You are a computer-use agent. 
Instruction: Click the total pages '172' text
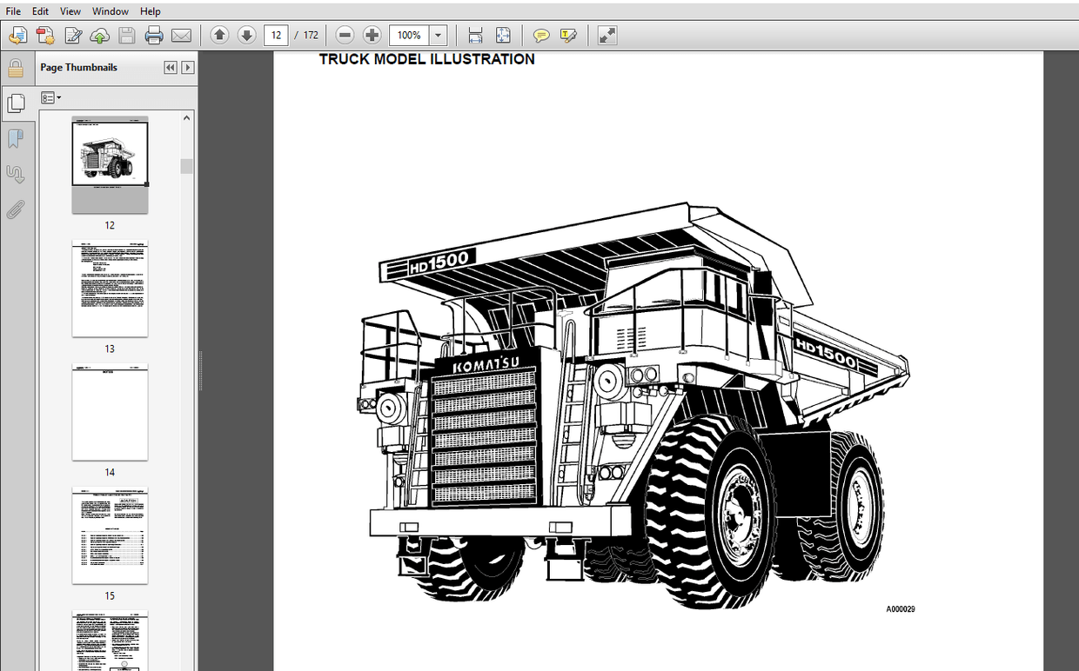pyautogui.click(x=310, y=36)
